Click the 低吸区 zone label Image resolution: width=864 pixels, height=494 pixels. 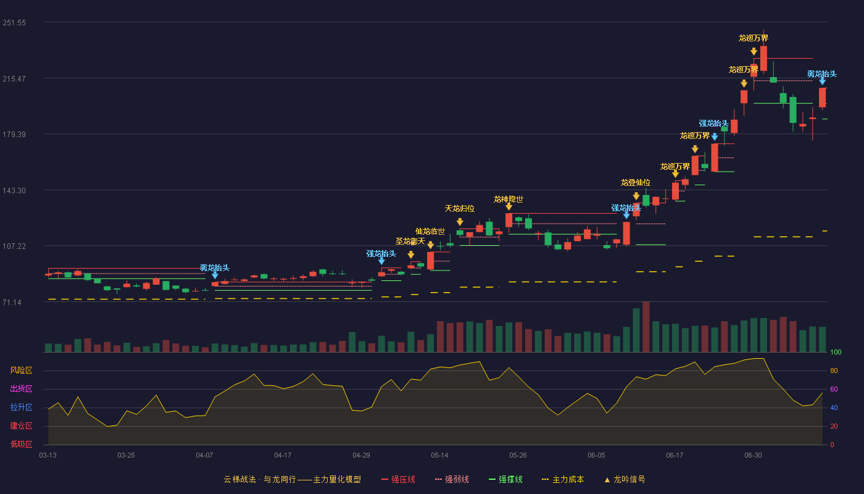tap(21, 445)
